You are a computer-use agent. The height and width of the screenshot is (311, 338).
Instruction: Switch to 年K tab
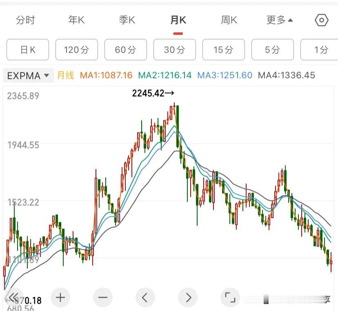(x=76, y=20)
